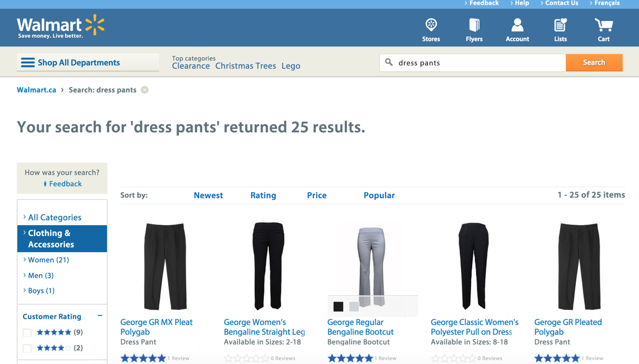Select grey color swatch on Bengaline Bootcut
This screenshot has height=364, width=639.
click(x=354, y=307)
